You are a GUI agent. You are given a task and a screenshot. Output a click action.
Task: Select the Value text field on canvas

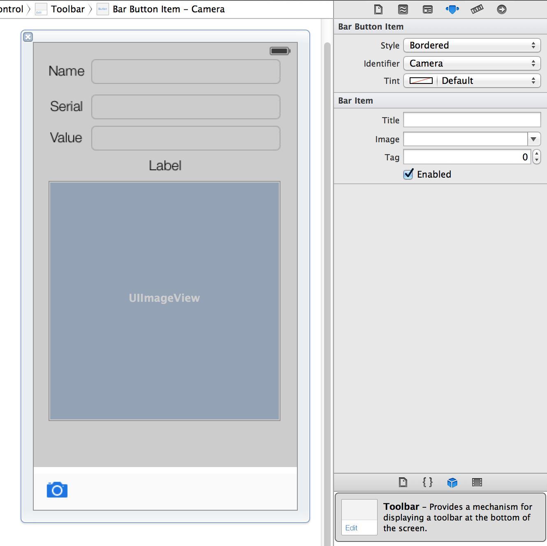(x=186, y=138)
